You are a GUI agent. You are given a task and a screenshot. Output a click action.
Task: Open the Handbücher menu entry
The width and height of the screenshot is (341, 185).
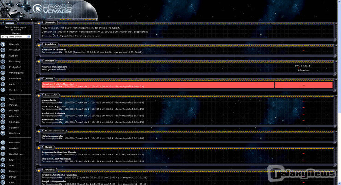[x=16, y=154]
